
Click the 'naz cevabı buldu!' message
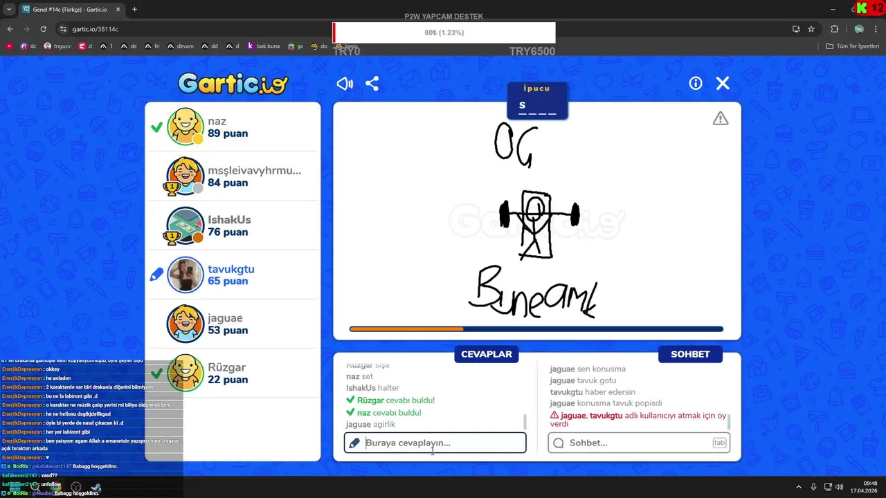[x=383, y=413]
